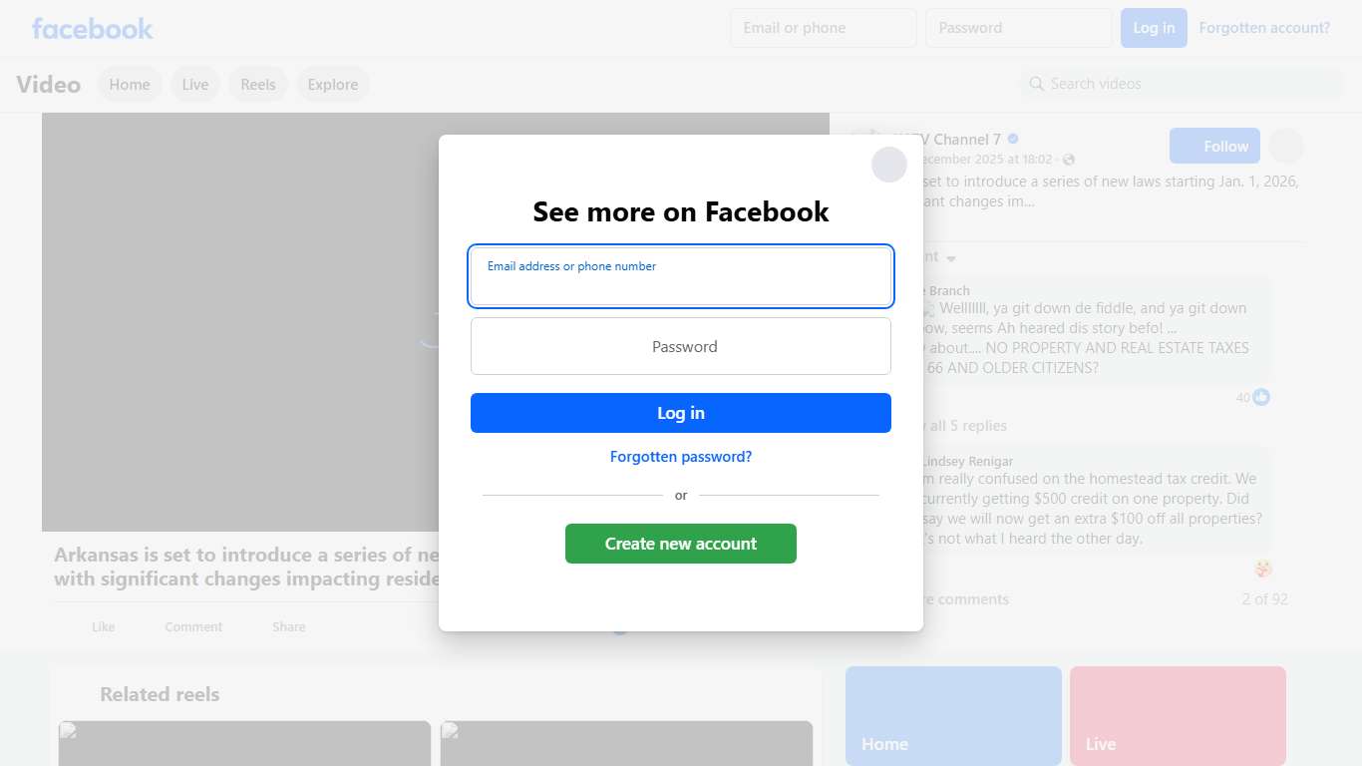
Task: Click the verified badge beside Channel 7
Action: 1013,139
